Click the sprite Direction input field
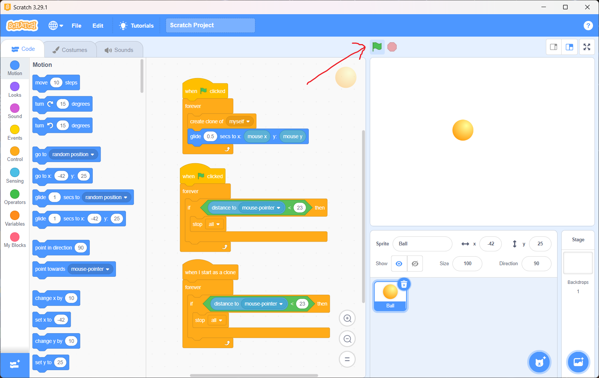 [x=536, y=264]
